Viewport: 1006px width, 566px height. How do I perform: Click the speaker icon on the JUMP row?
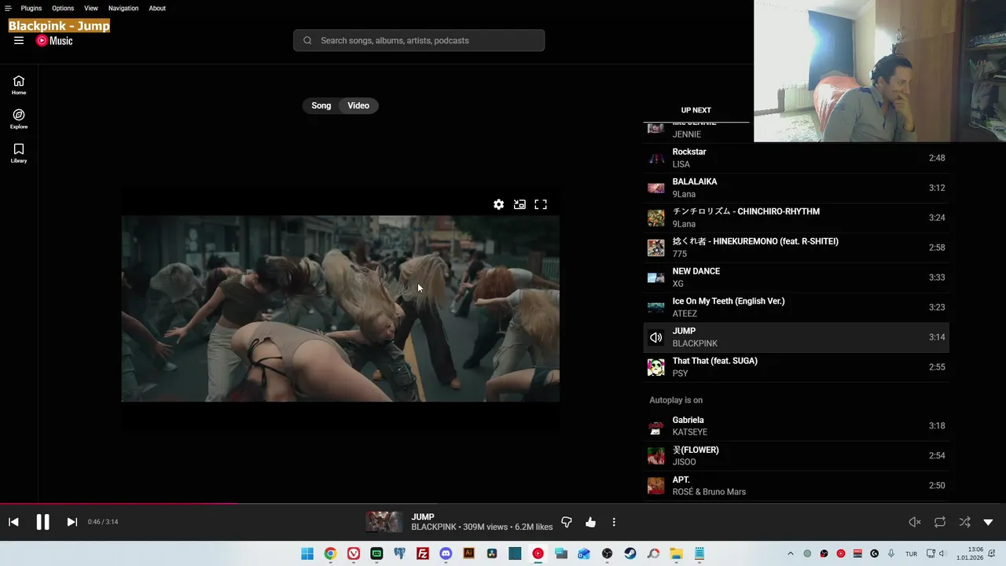[655, 337]
